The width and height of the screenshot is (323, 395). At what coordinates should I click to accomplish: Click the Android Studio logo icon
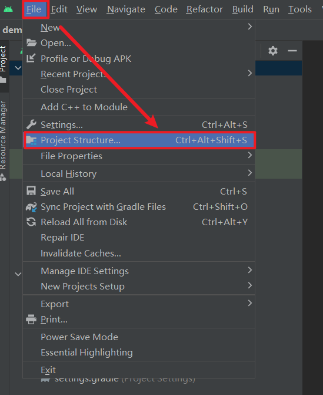pos(8,9)
